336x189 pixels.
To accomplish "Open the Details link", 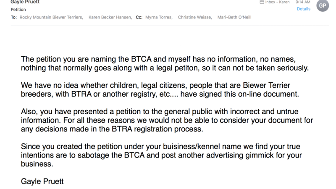I will pyautogui.click(x=304, y=9).
